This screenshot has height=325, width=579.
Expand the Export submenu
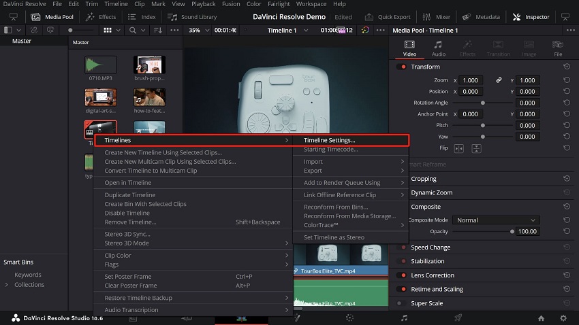pos(351,171)
